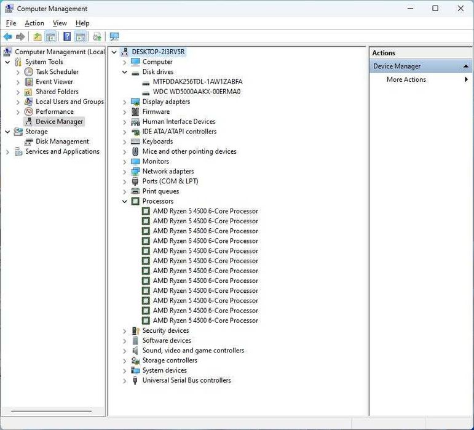Viewport: 474px width, 430px height.
Task: Select the first AMD Ryzen 5 4500 processor entry
Action: click(205, 211)
